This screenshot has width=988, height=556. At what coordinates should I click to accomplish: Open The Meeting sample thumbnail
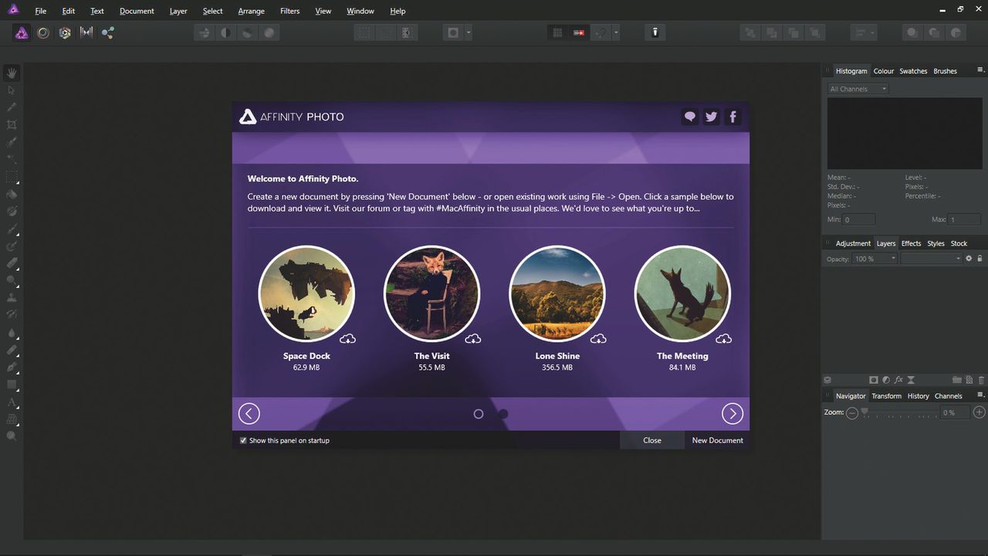coord(682,293)
